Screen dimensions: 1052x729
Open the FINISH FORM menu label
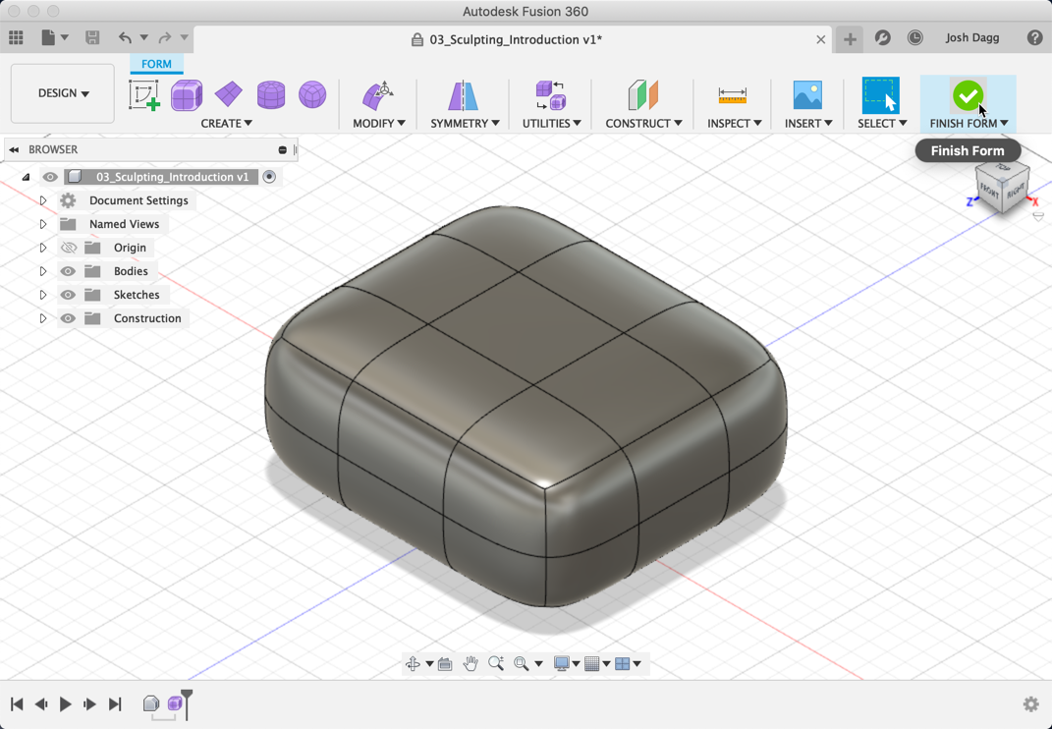(x=969, y=123)
